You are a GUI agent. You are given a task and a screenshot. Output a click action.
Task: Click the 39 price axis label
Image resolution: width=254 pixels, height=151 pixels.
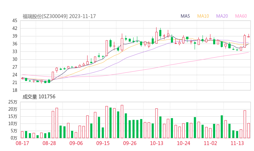pyautogui.click(x=15, y=36)
